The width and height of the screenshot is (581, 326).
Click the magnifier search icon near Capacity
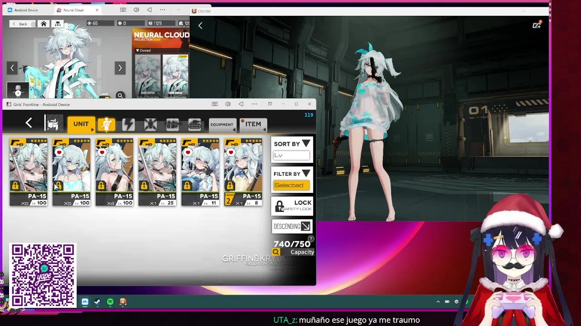276,252
